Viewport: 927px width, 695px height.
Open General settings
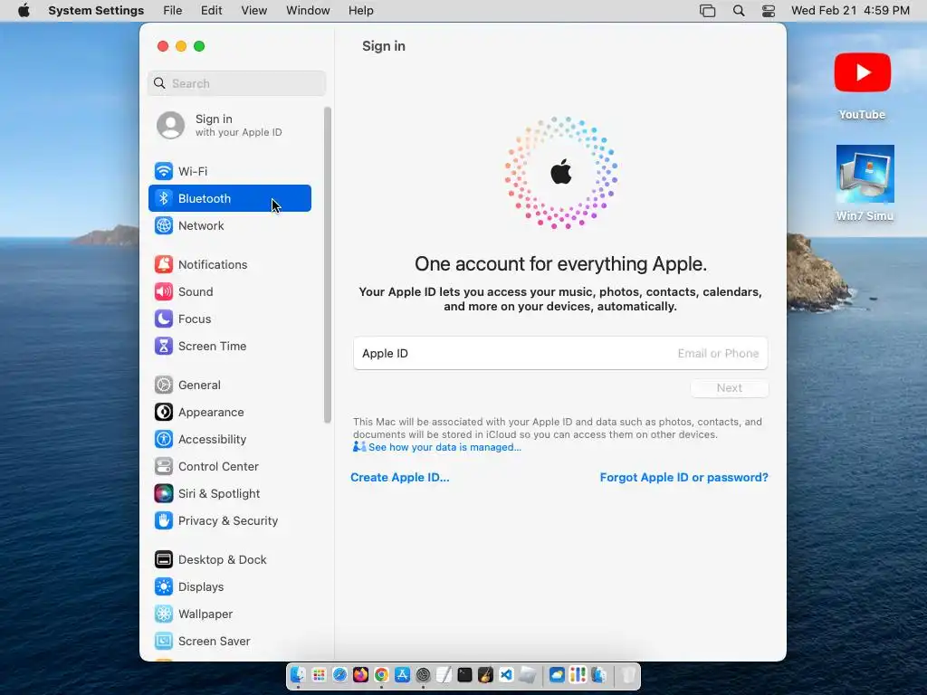click(x=229, y=386)
